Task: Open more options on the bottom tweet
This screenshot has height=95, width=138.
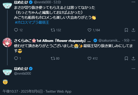Action: point(133,68)
